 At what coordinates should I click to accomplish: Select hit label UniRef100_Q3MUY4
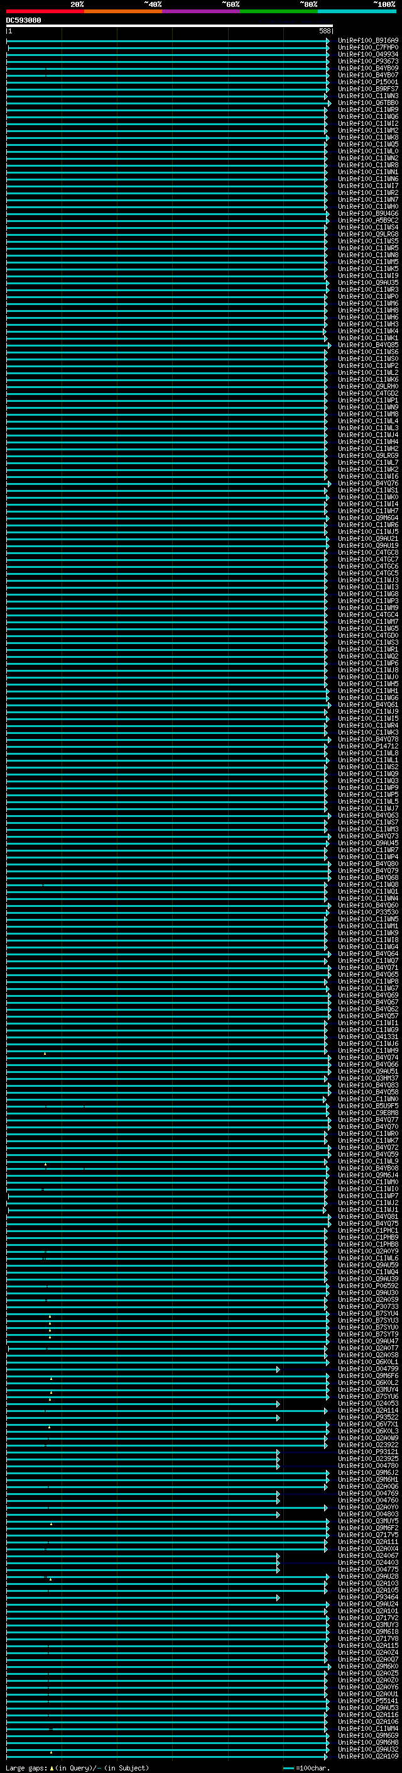368,1389
